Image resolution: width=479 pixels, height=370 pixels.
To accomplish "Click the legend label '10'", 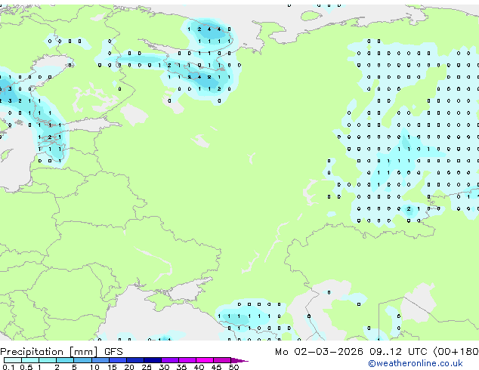I will (x=94, y=367).
